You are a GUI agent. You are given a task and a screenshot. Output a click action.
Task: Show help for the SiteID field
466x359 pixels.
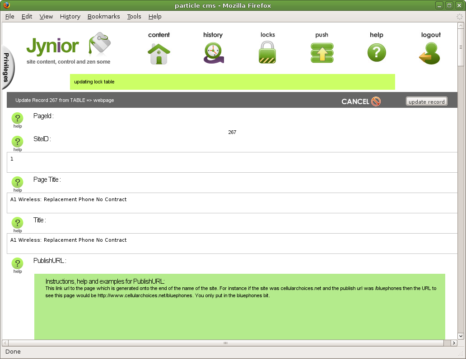pos(17,143)
